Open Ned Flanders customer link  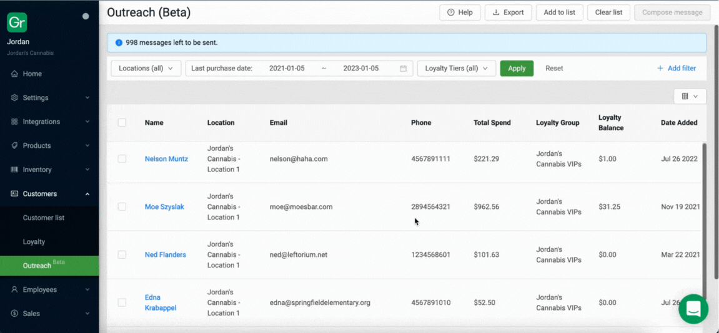(165, 254)
